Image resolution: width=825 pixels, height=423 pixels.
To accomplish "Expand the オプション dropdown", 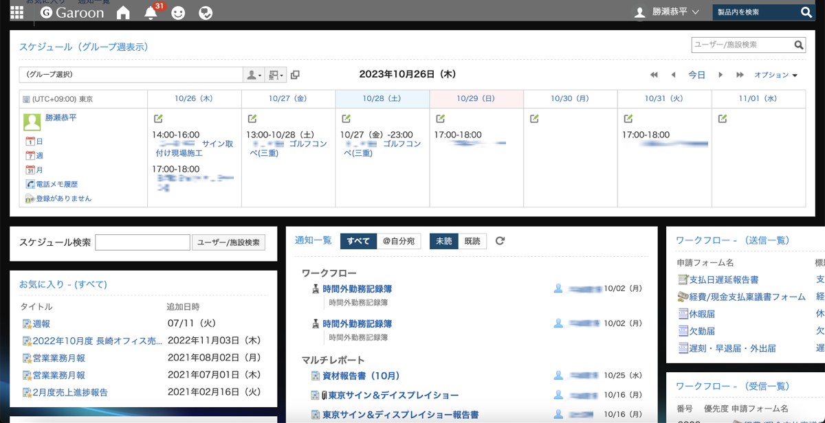I will [775, 75].
